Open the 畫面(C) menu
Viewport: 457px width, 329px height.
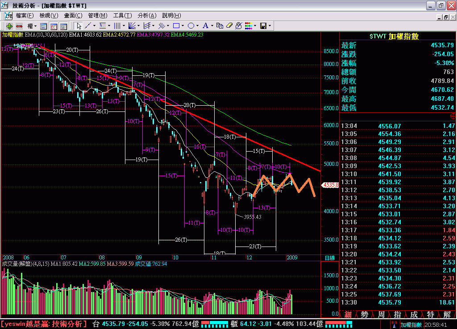[x=73, y=16]
